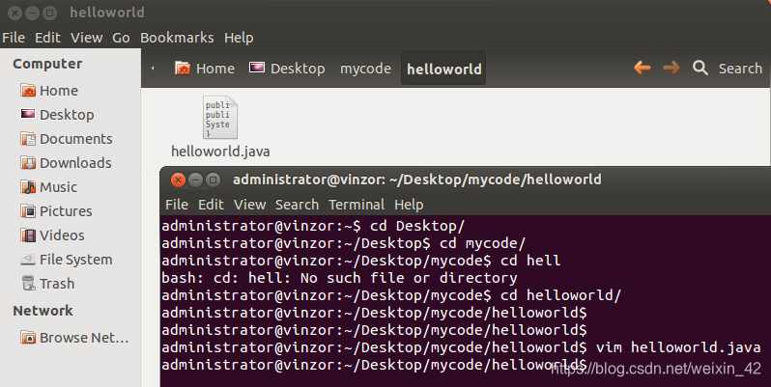The image size is (771, 387).
Task: Jump to Home in the path bar
Action: 205,69
